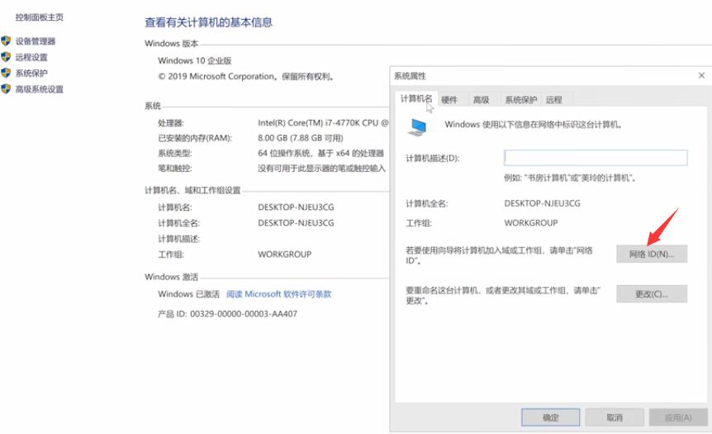Select the 产品 ID: 00329-00000-00003-AA407 text

[227, 314]
